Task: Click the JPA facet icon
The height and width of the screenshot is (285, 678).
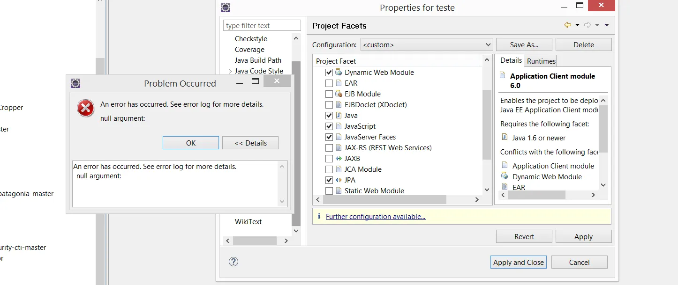Action: [x=339, y=180]
